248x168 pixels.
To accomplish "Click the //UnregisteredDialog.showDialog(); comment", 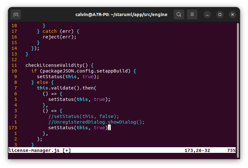I will click(x=96, y=122).
